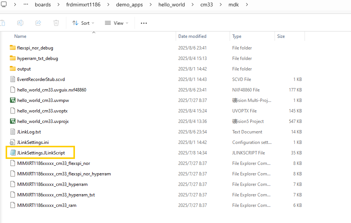Screen dimensions: 351x223
Task: Click the Text Document type cell
Action: point(247,132)
